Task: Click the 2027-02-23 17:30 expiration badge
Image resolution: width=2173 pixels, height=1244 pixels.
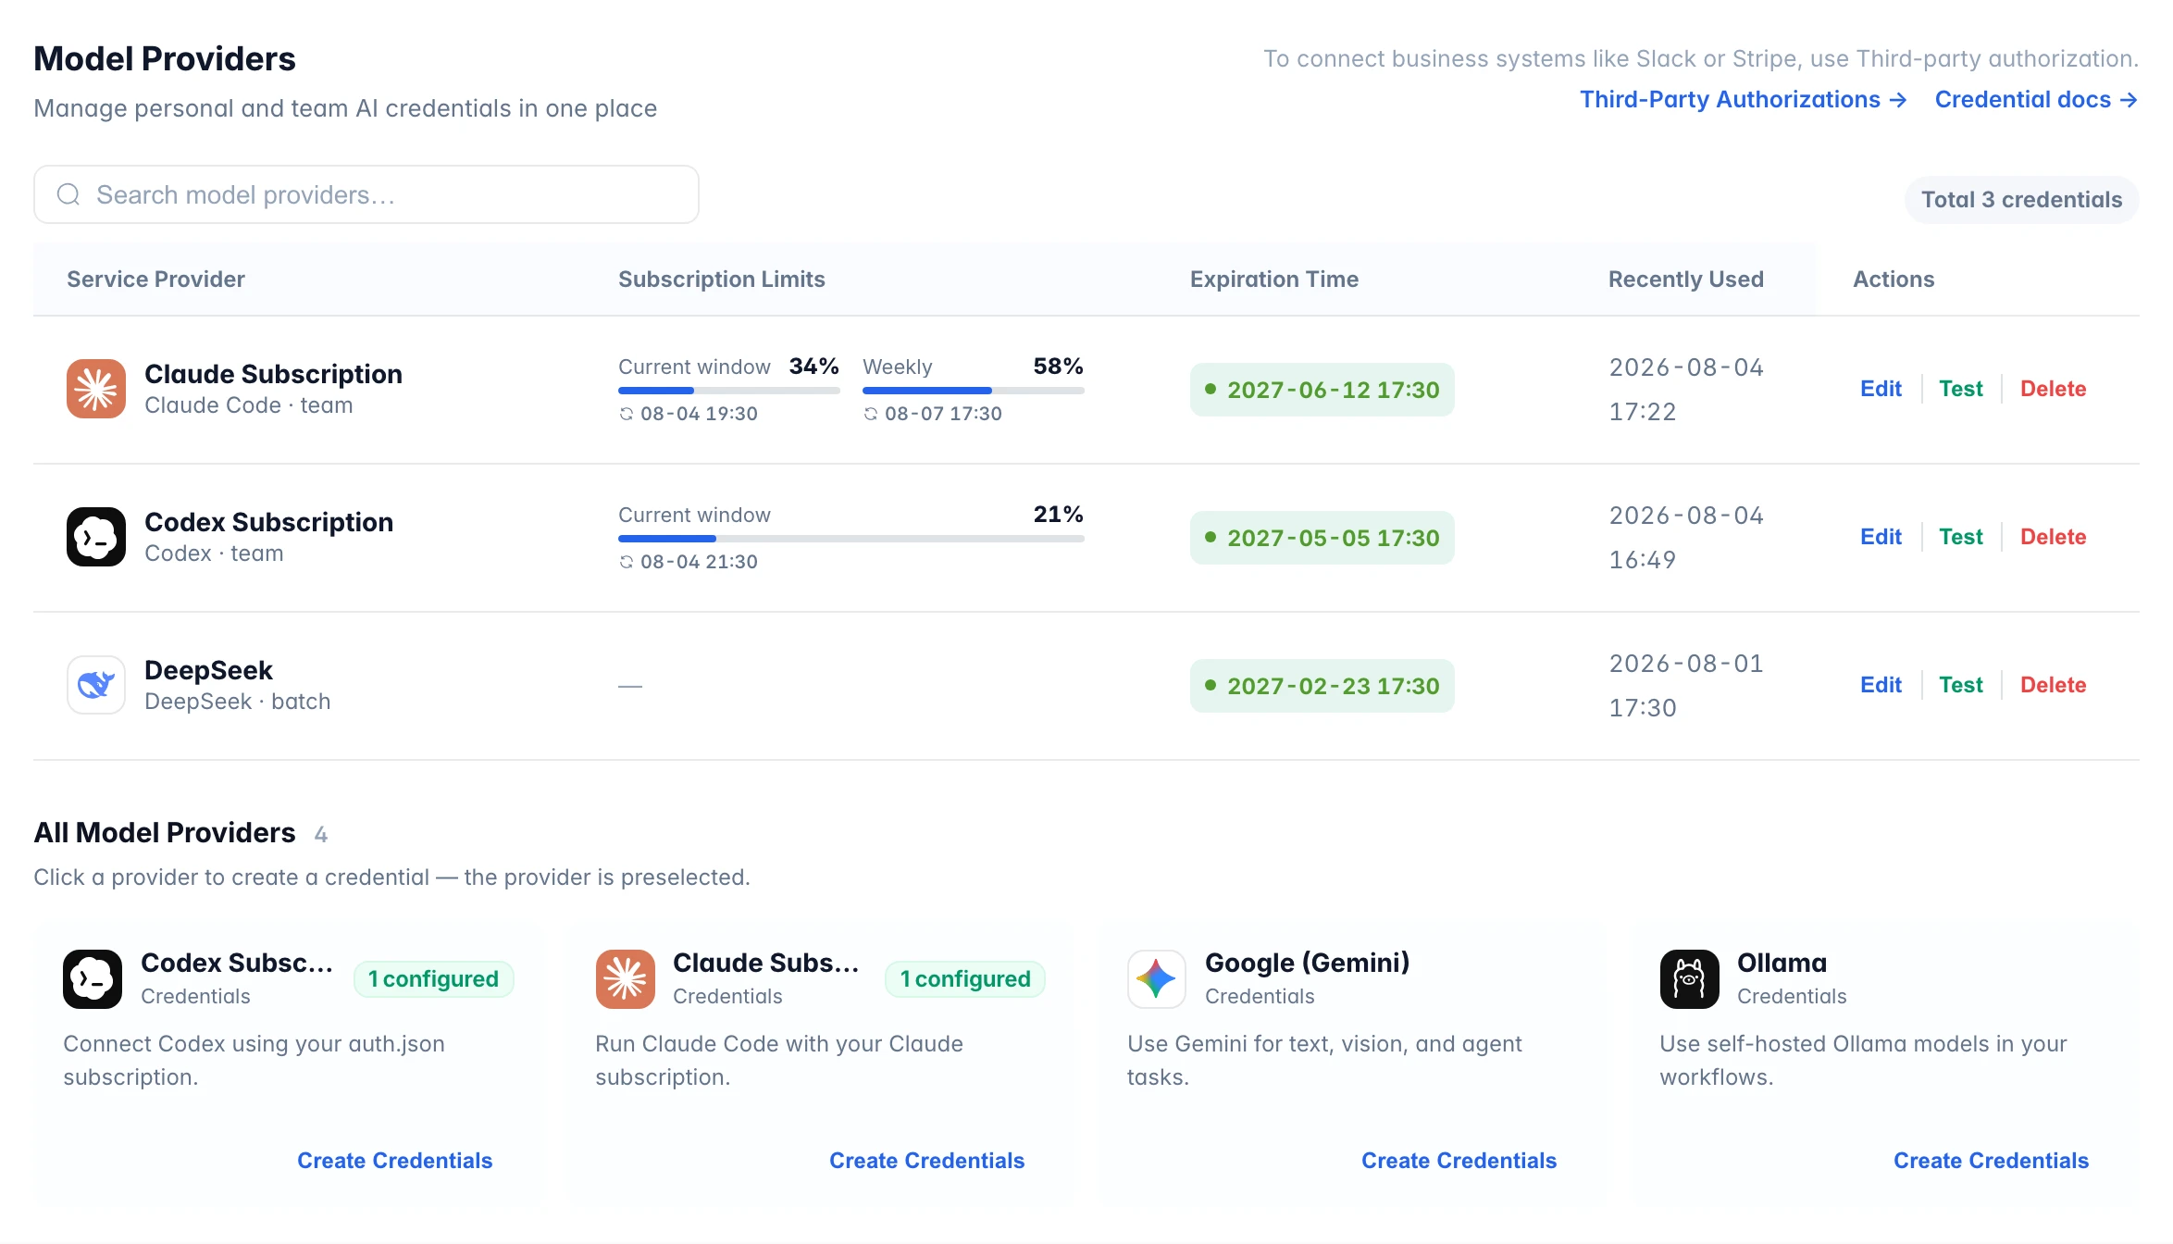Action: tap(1322, 686)
